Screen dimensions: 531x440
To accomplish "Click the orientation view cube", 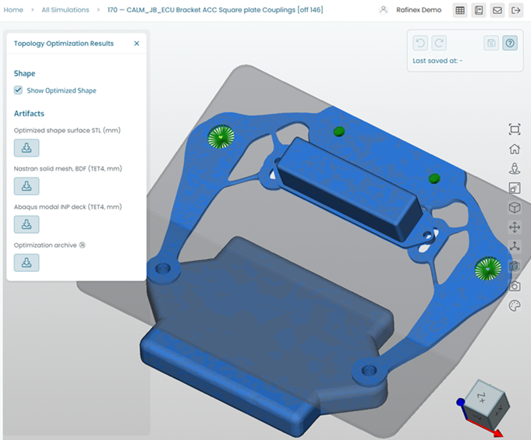I will (x=485, y=403).
